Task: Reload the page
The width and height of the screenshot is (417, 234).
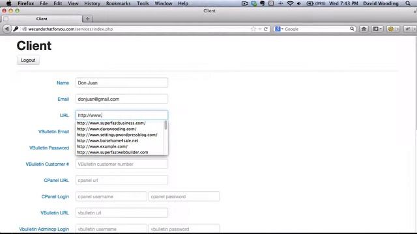Action: [x=265, y=29]
